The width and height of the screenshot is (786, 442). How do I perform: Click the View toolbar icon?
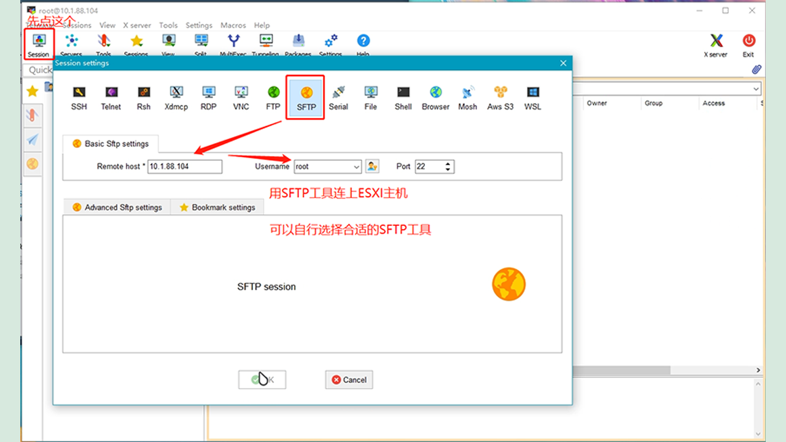[x=168, y=45]
